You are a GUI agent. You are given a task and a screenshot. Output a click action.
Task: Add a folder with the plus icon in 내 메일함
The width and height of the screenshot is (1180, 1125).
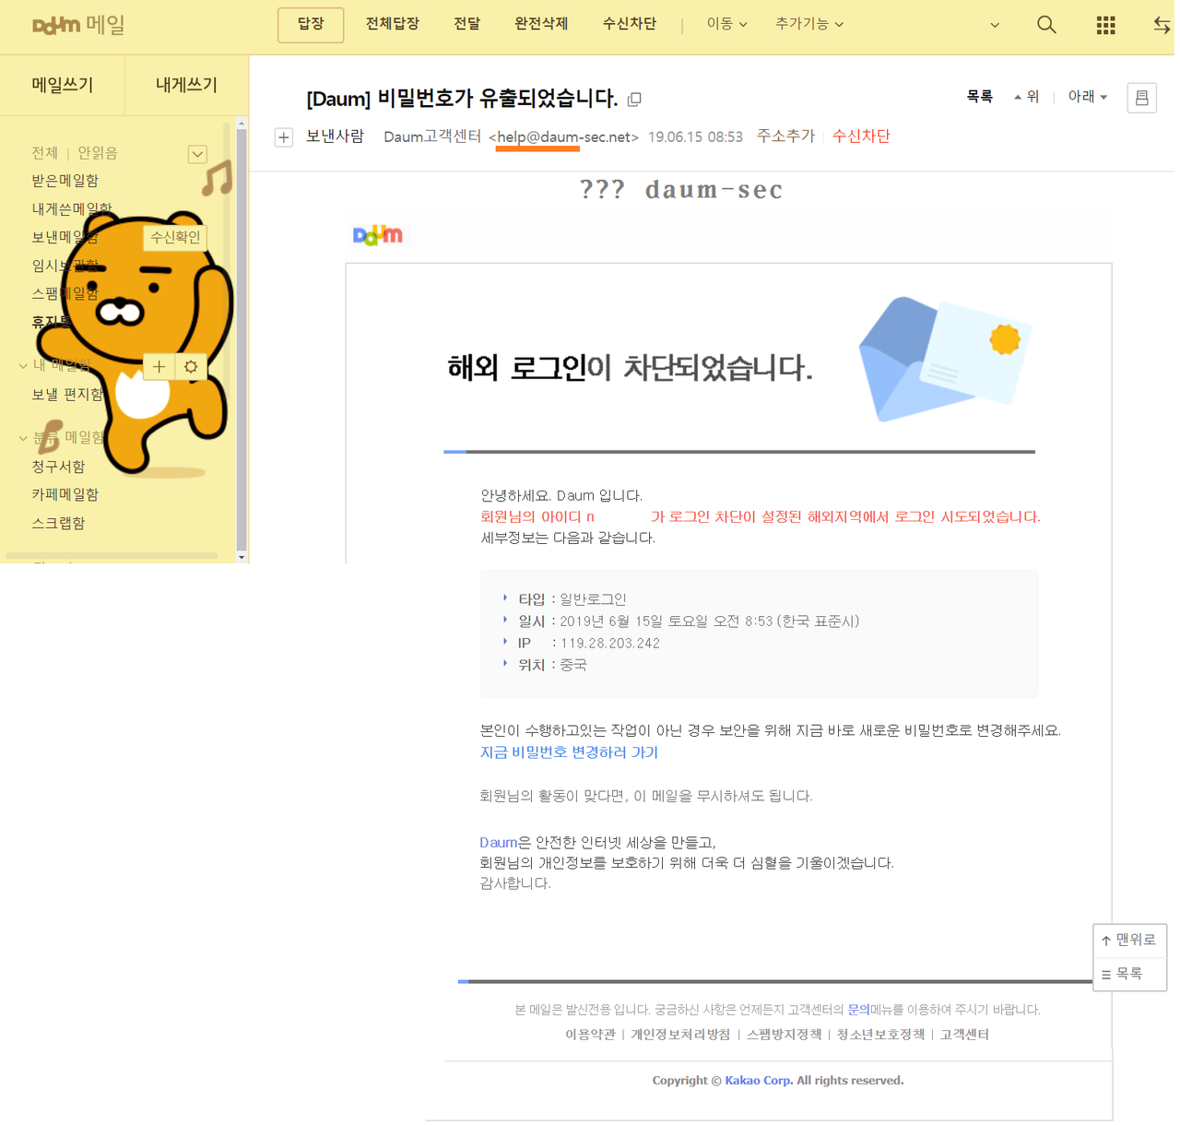(x=159, y=367)
